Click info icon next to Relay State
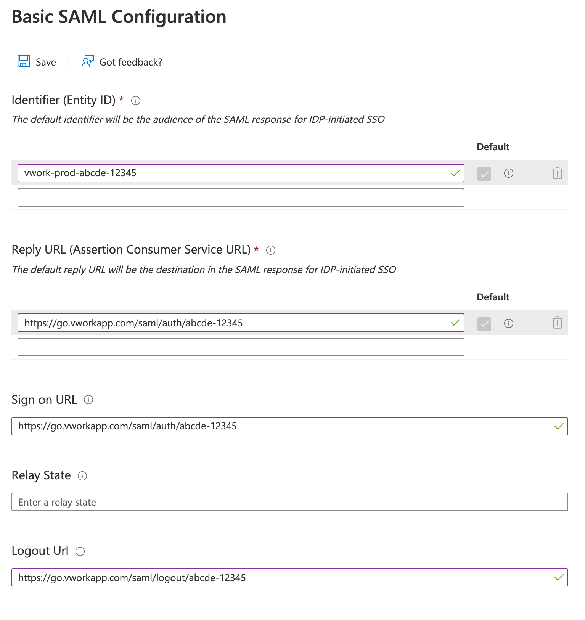The width and height of the screenshot is (585, 620). tap(82, 476)
